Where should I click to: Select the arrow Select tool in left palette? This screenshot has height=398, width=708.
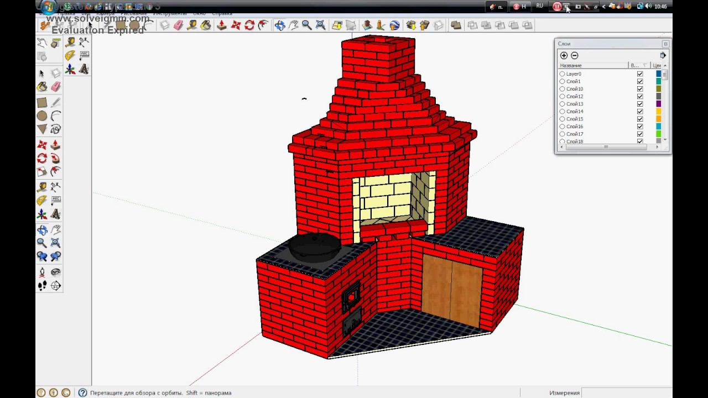coord(41,74)
